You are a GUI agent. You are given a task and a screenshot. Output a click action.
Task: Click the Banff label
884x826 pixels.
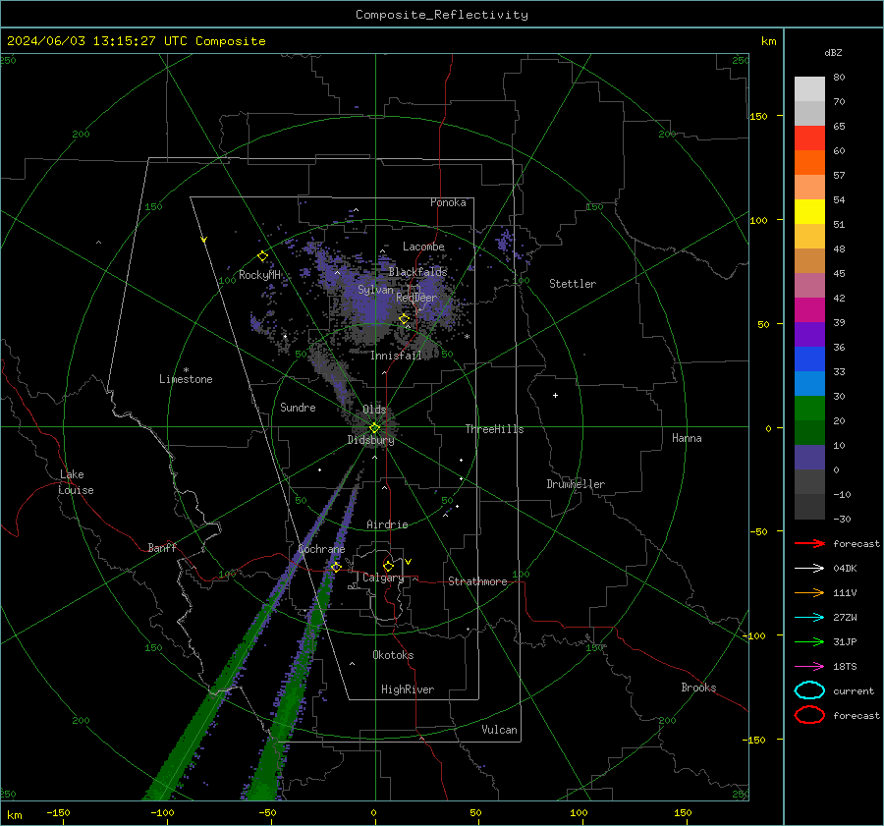click(x=162, y=548)
